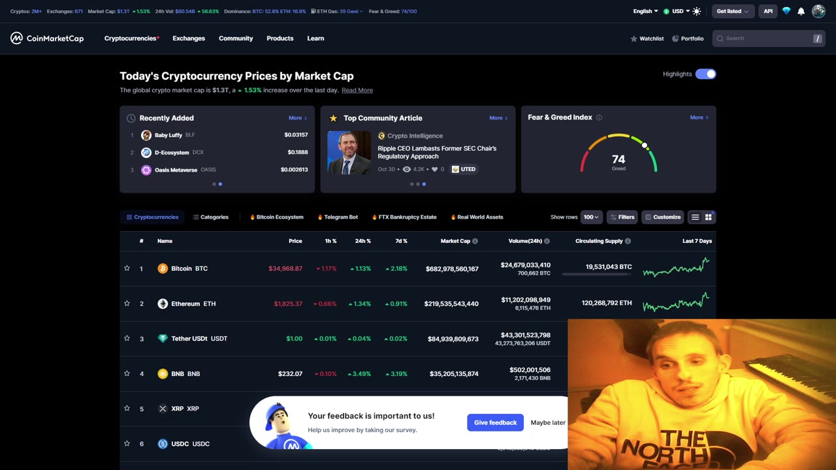Click the Watchlist star icon in header
The height and width of the screenshot is (470, 836).
tap(634, 39)
